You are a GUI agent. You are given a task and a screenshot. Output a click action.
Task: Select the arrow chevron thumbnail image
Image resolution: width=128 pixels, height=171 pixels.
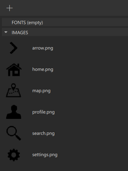pyautogui.click(x=14, y=48)
